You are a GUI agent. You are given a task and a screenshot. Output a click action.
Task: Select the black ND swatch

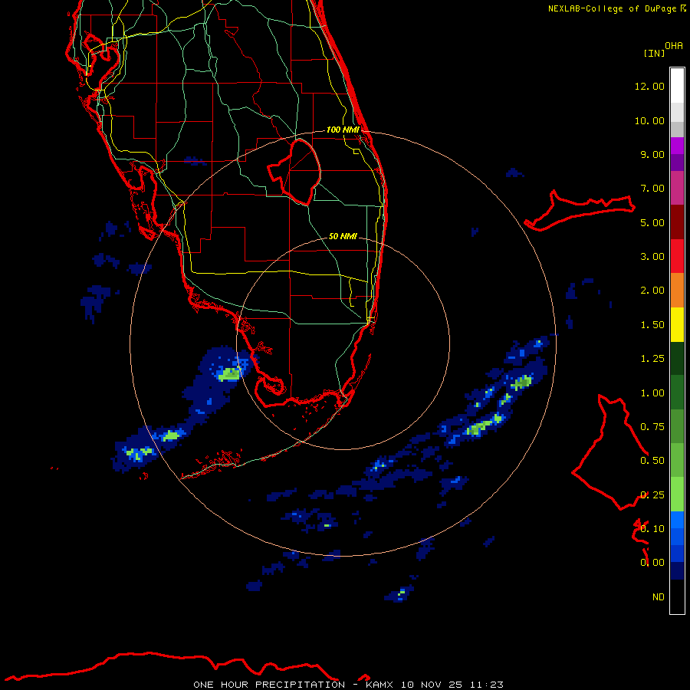point(677,596)
